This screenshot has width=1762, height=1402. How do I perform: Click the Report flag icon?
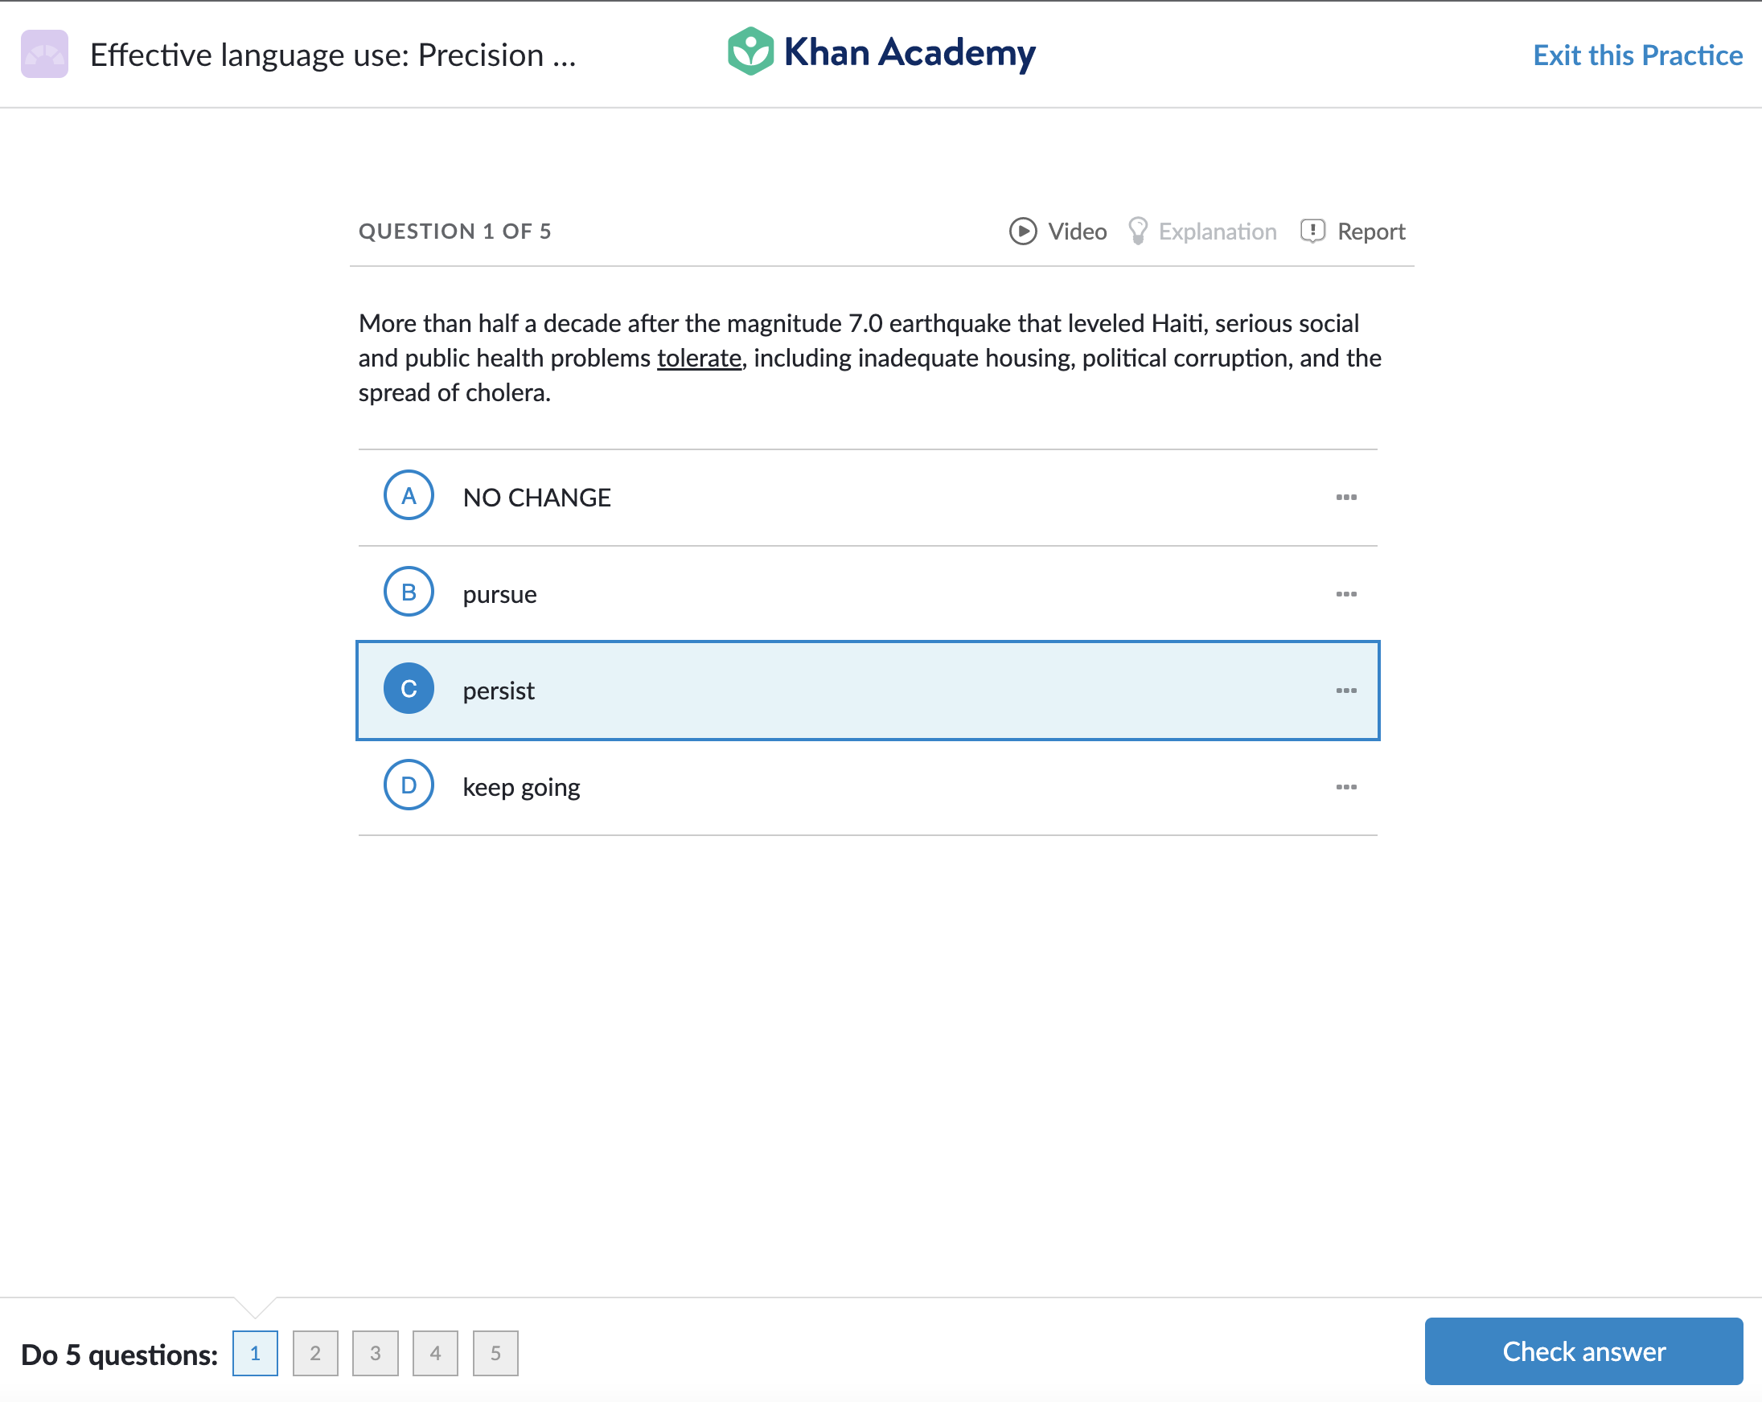1312,232
